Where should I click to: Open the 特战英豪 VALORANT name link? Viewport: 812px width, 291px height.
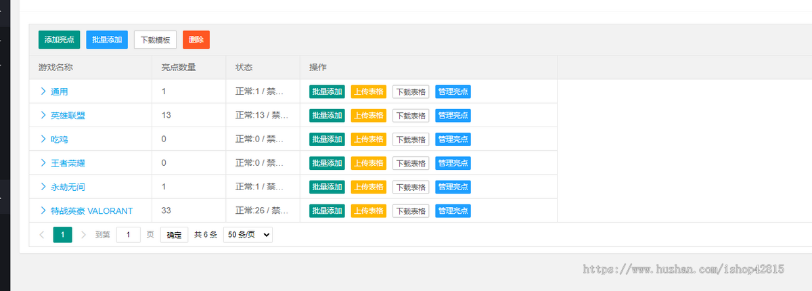pos(92,210)
